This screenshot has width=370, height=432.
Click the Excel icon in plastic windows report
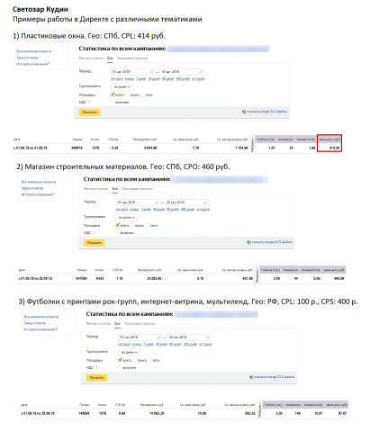[x=244, y=112]
